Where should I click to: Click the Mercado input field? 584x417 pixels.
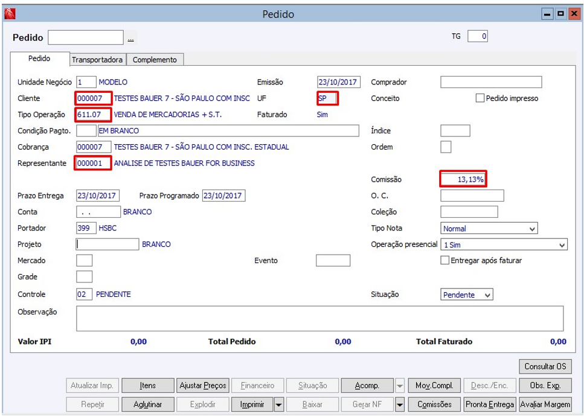84,260
